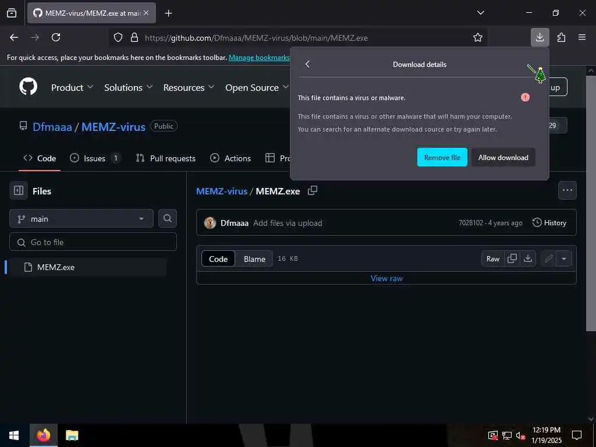Open the more file actions menu

click(x=567, y=190)
